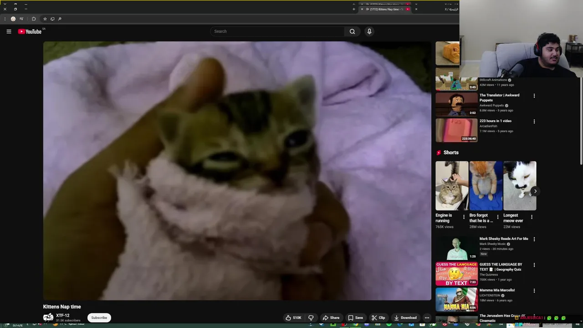Image resolution: width=583 pixels, height=328 pixels.
Task: Open the browser extensions puzzle icon
Action: 34,19
